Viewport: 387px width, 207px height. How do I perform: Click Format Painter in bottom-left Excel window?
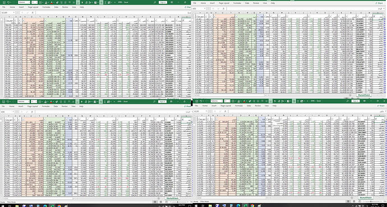pos(57,102)
